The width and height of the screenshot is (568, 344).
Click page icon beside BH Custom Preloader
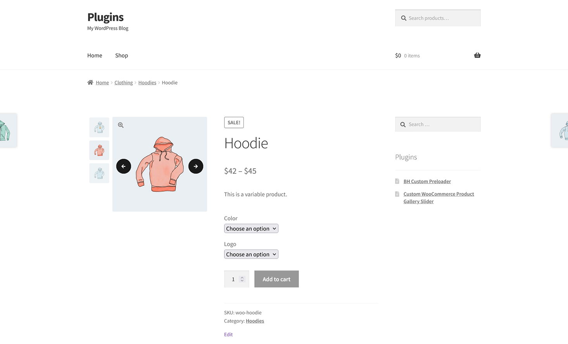(397, 181)
